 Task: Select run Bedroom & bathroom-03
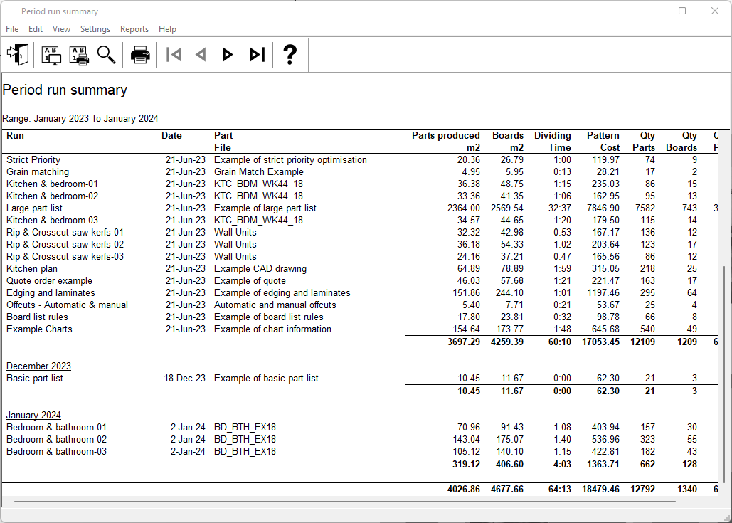pos(56,452)
